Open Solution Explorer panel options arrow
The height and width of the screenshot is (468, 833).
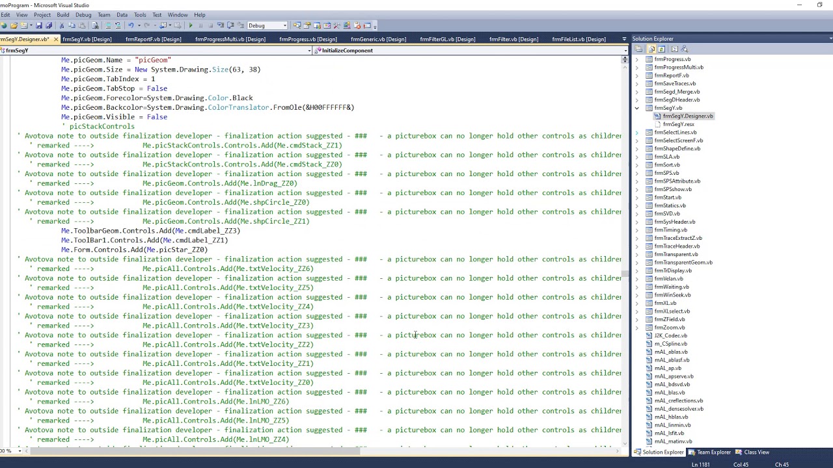tap(830, 39)
